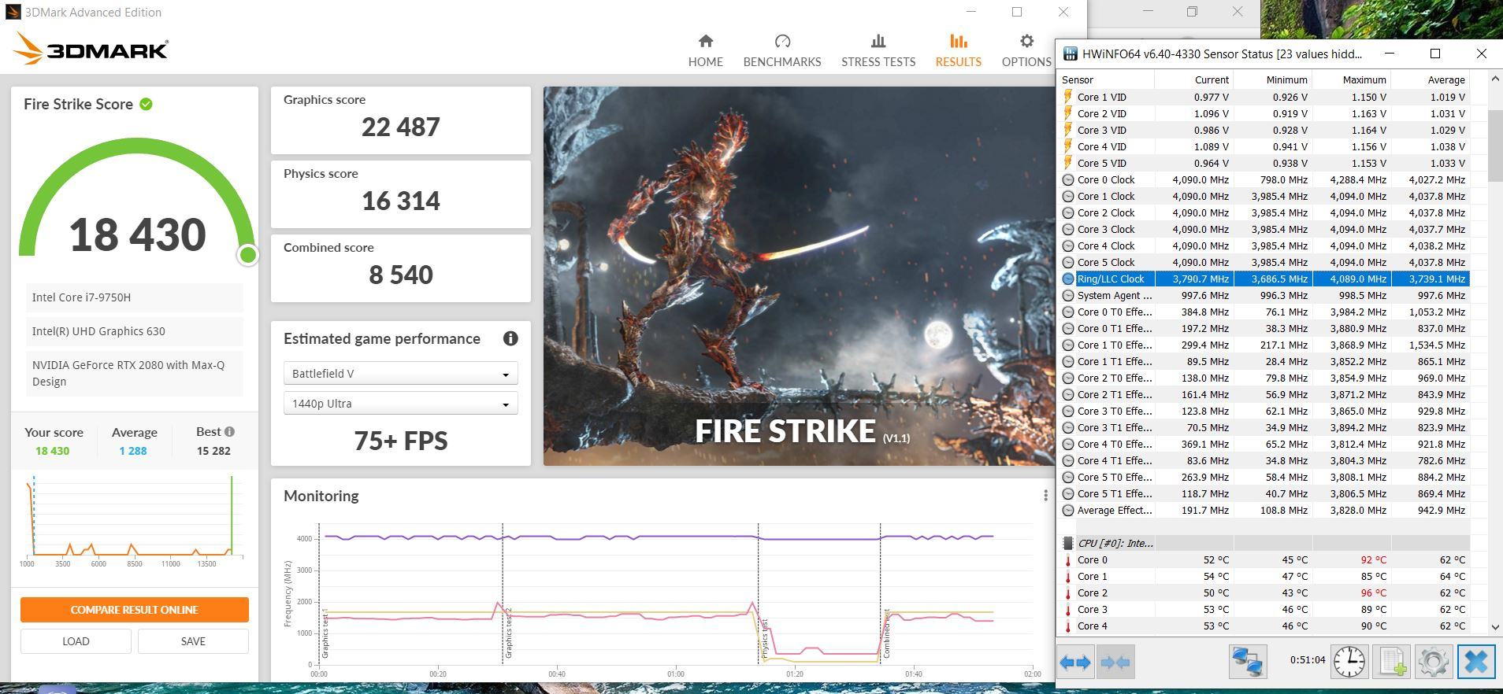
Task: Click the icon of the Ring/LLC Clock row
Action: pos(1068,279)
